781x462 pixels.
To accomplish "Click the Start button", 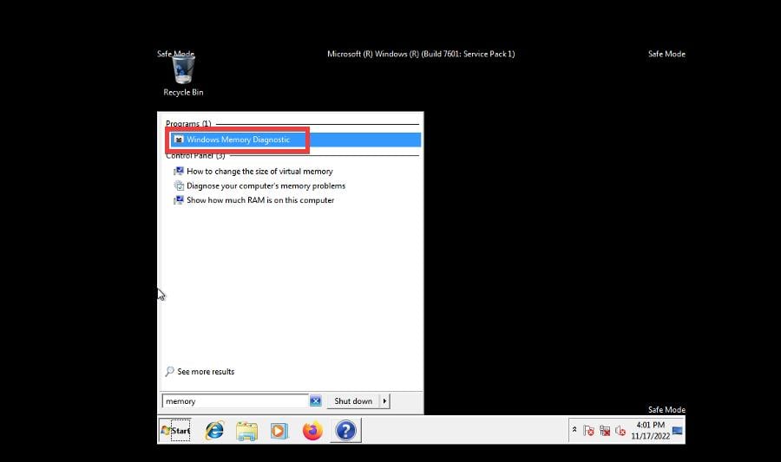I will click(x=174, y=430).
